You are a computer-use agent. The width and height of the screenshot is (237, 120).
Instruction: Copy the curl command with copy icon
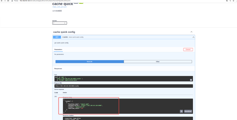(191, 80)
